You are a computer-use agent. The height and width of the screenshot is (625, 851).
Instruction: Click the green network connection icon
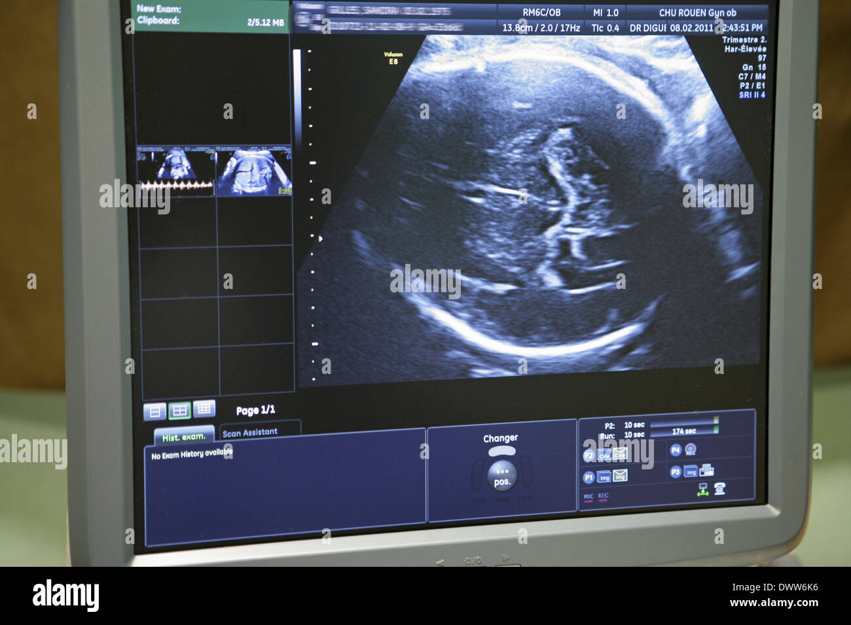tap(703, 490)
